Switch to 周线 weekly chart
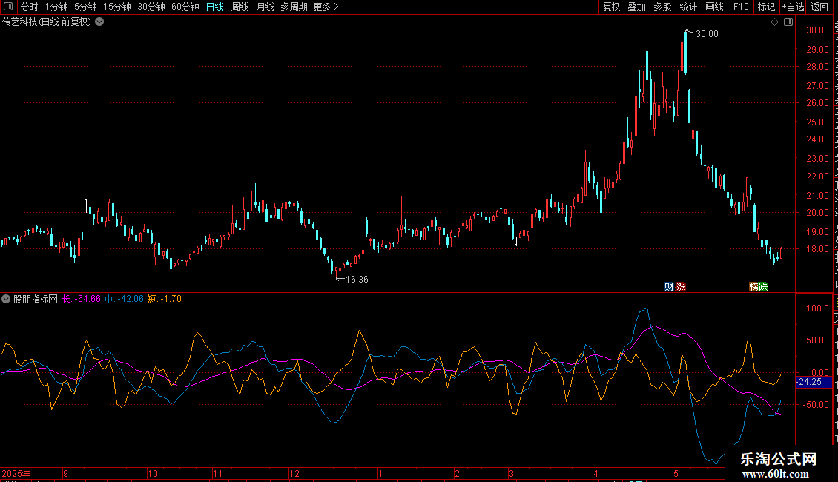This screenshot has width=838, height=482. [x=240, y=7]
